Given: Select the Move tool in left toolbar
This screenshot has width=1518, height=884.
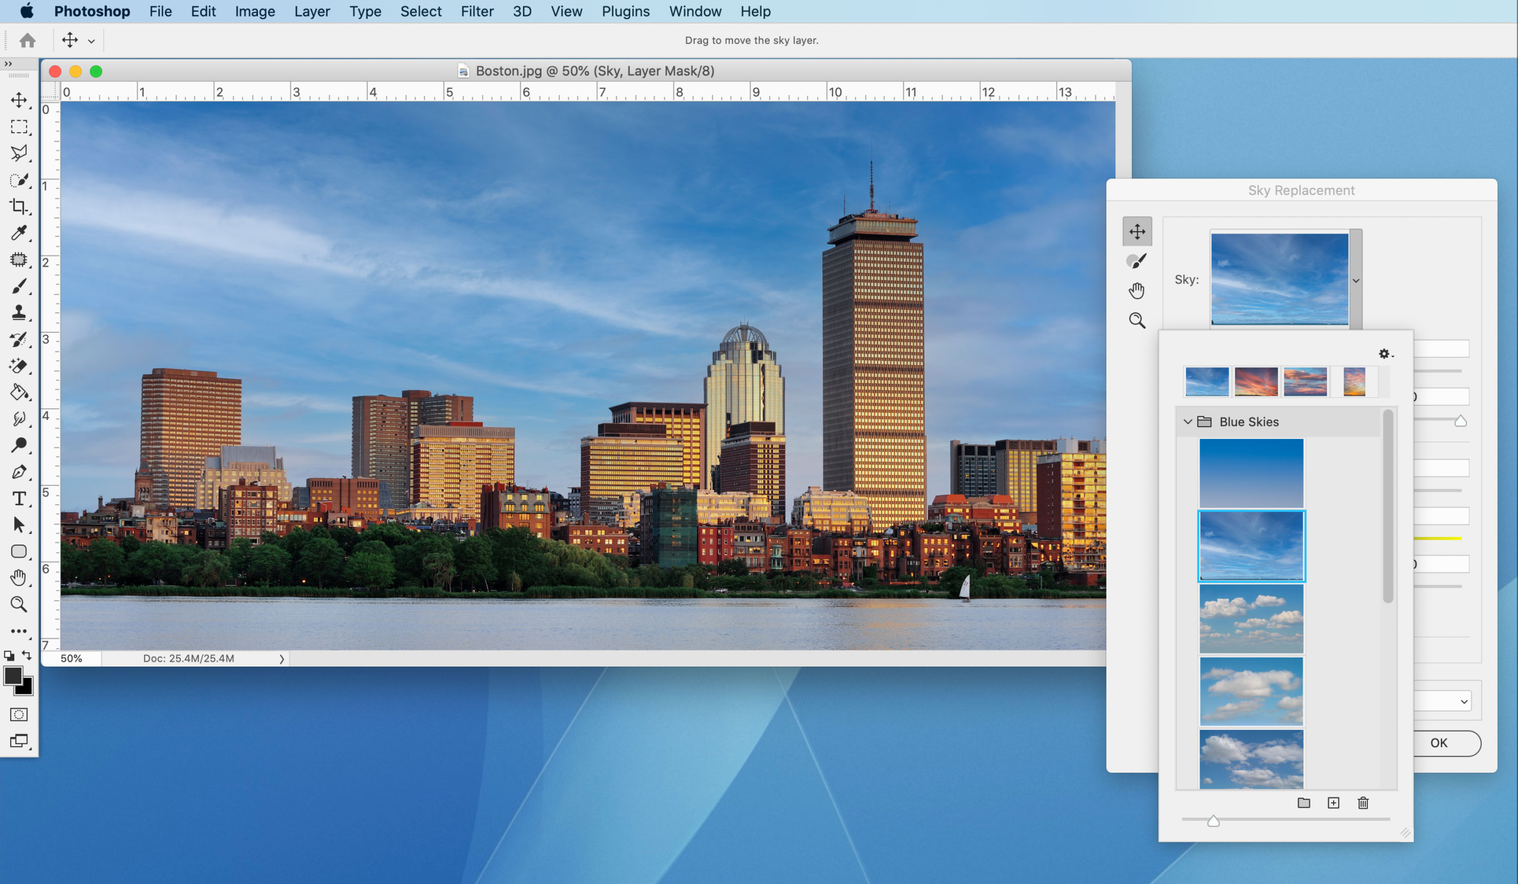Looking at the screenshot, I should (x=18, y=100).
